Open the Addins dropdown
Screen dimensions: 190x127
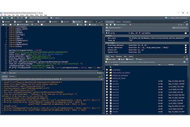[58, 18]
